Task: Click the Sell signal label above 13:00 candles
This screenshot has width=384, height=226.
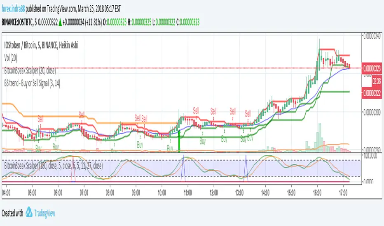Action: [248, 113]
